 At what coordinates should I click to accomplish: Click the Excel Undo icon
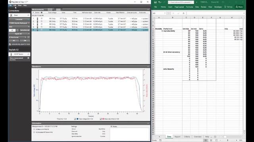(160, 2)
